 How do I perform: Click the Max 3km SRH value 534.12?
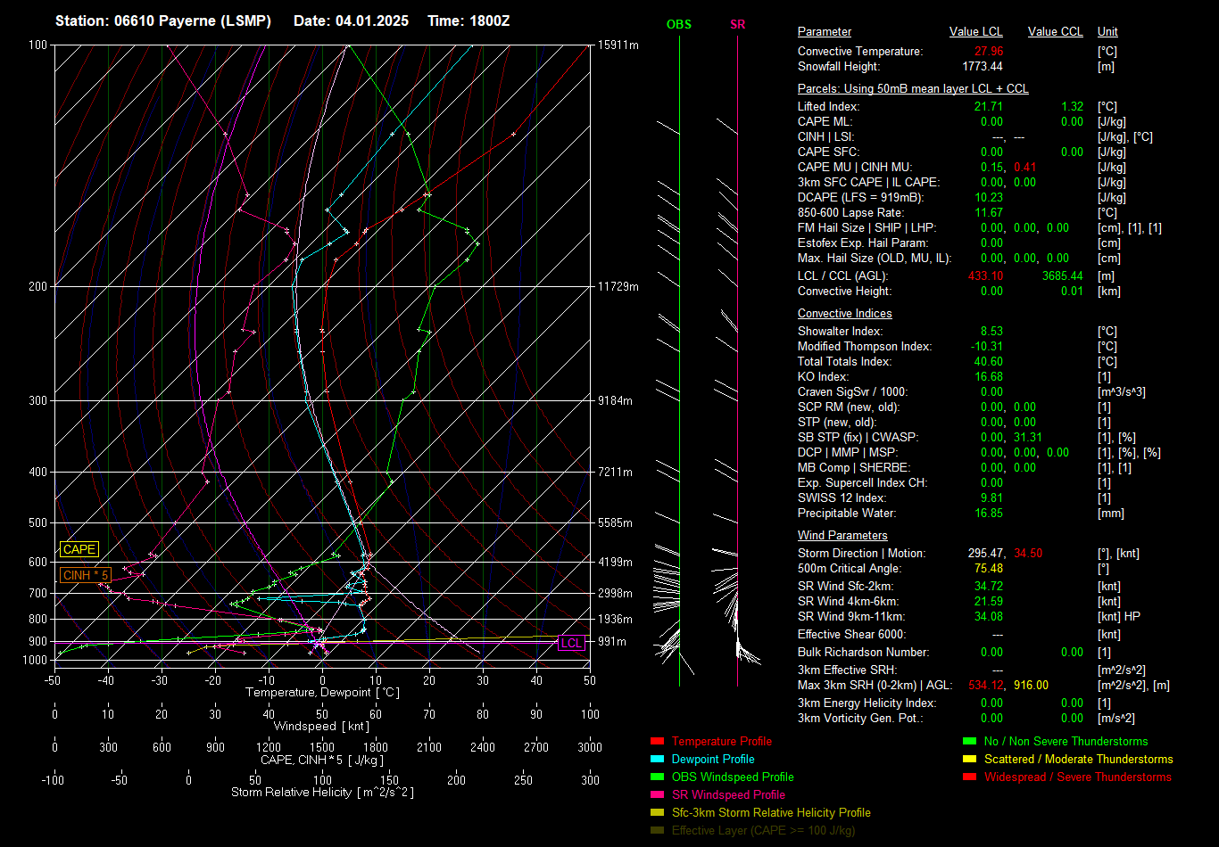click(985, 686)
